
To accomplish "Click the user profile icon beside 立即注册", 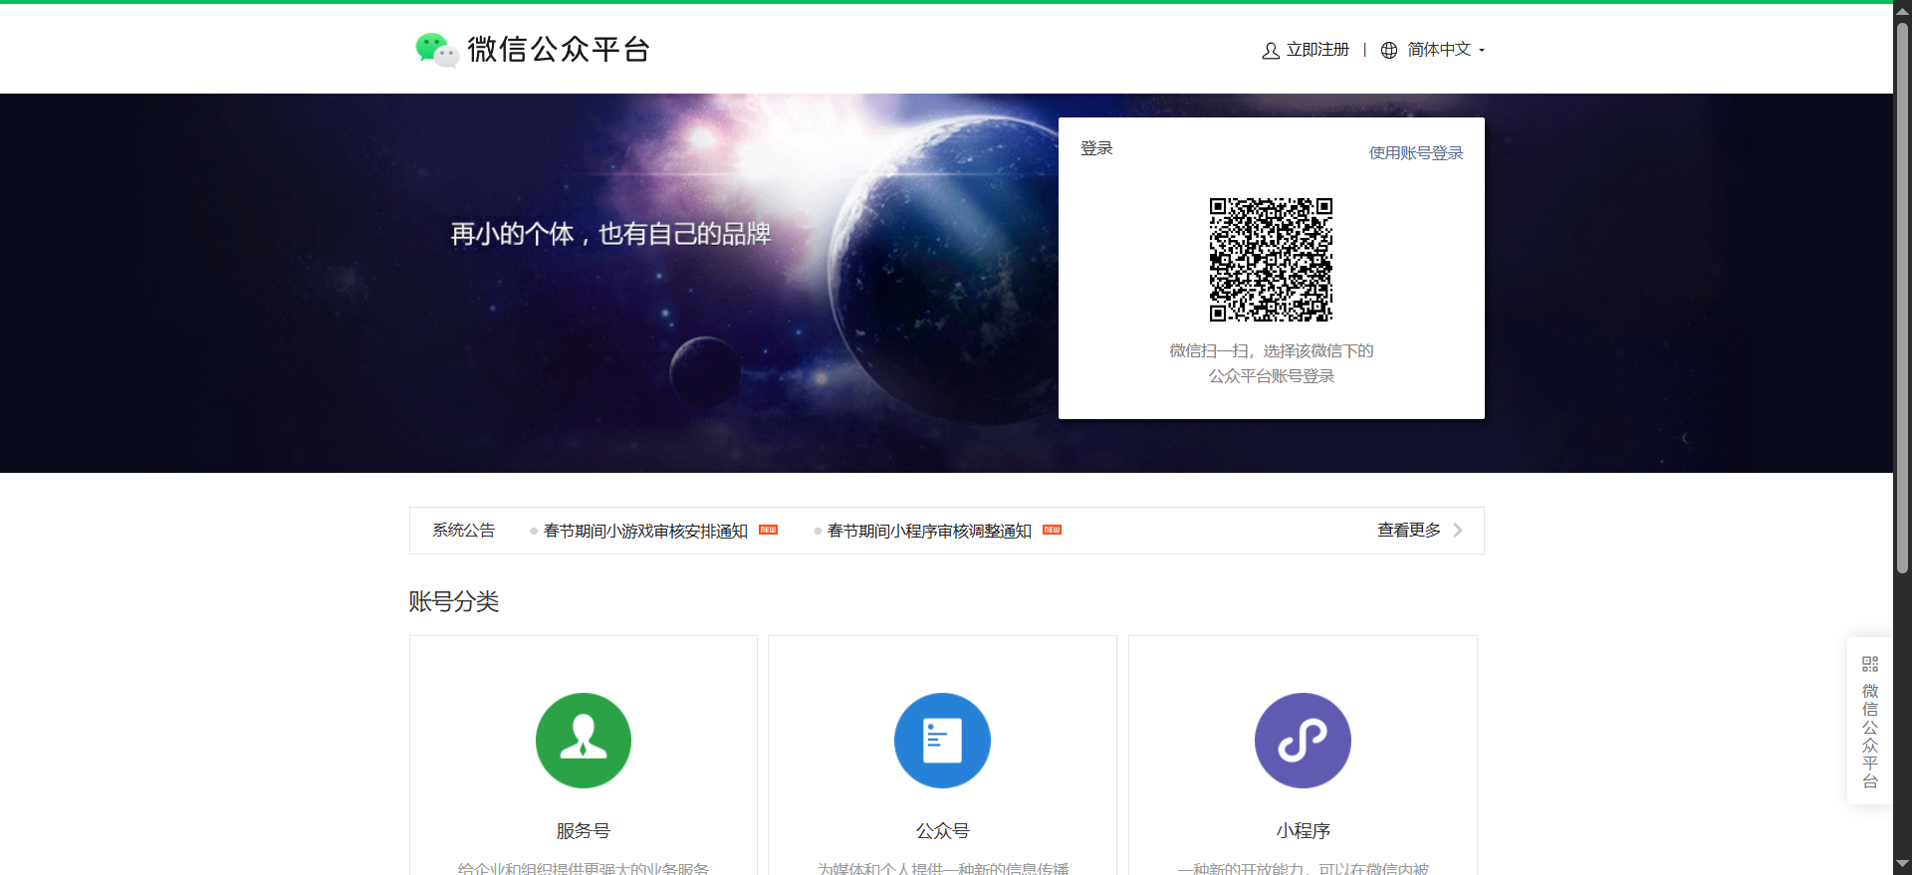I will coord(1271,51).
